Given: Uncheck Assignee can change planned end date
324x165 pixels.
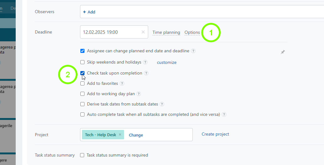Looking at the screenshot, I should point(83,51).
